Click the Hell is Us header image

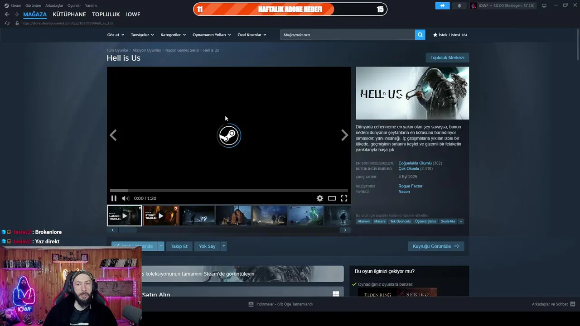[412, 93]
